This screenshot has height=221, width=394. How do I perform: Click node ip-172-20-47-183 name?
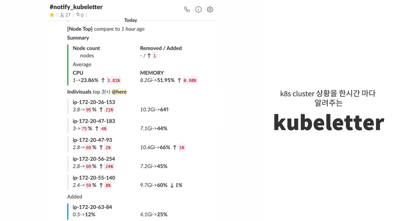pyautogui.click(x=94, y=121)
